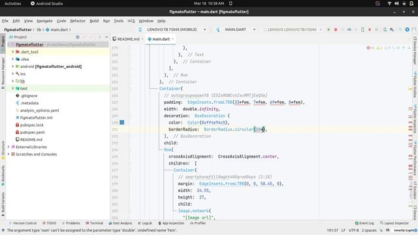Open Project panel options kebab menu
Image resolution: width=418 pixels, height=235 pixels.
tap(99, 37)
